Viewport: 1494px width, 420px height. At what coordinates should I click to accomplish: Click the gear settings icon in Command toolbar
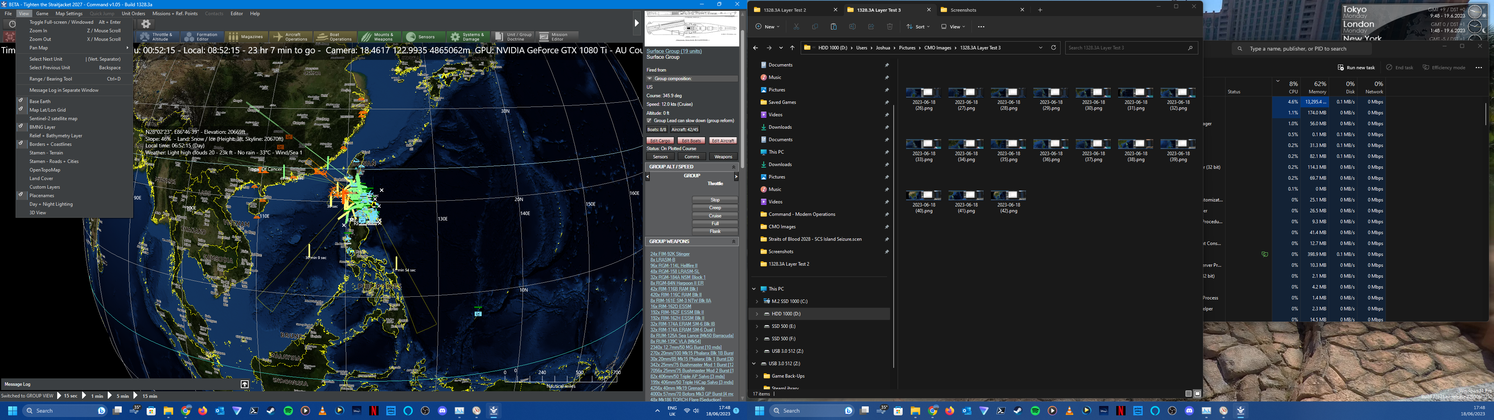(146, 24)
